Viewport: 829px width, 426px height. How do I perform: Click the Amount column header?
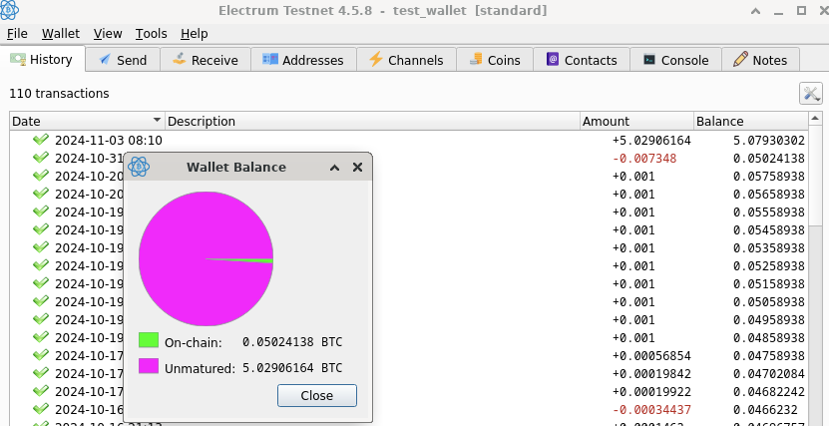637,121
